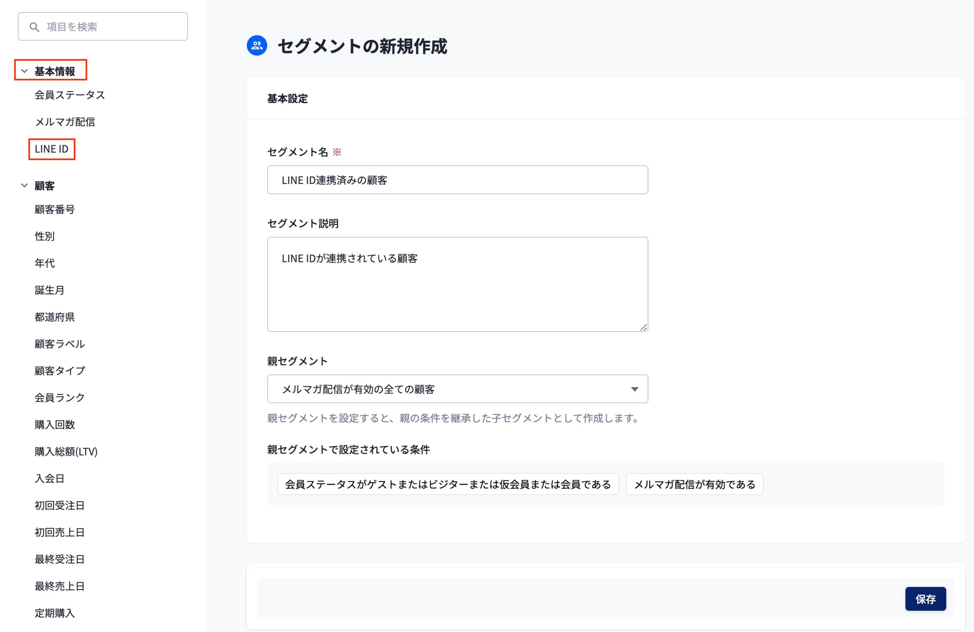Image resolution: width=974 pixels, height=632 pixels.
Task: Click the 会員ステータス parent condition tag
Action: [448, 484]
